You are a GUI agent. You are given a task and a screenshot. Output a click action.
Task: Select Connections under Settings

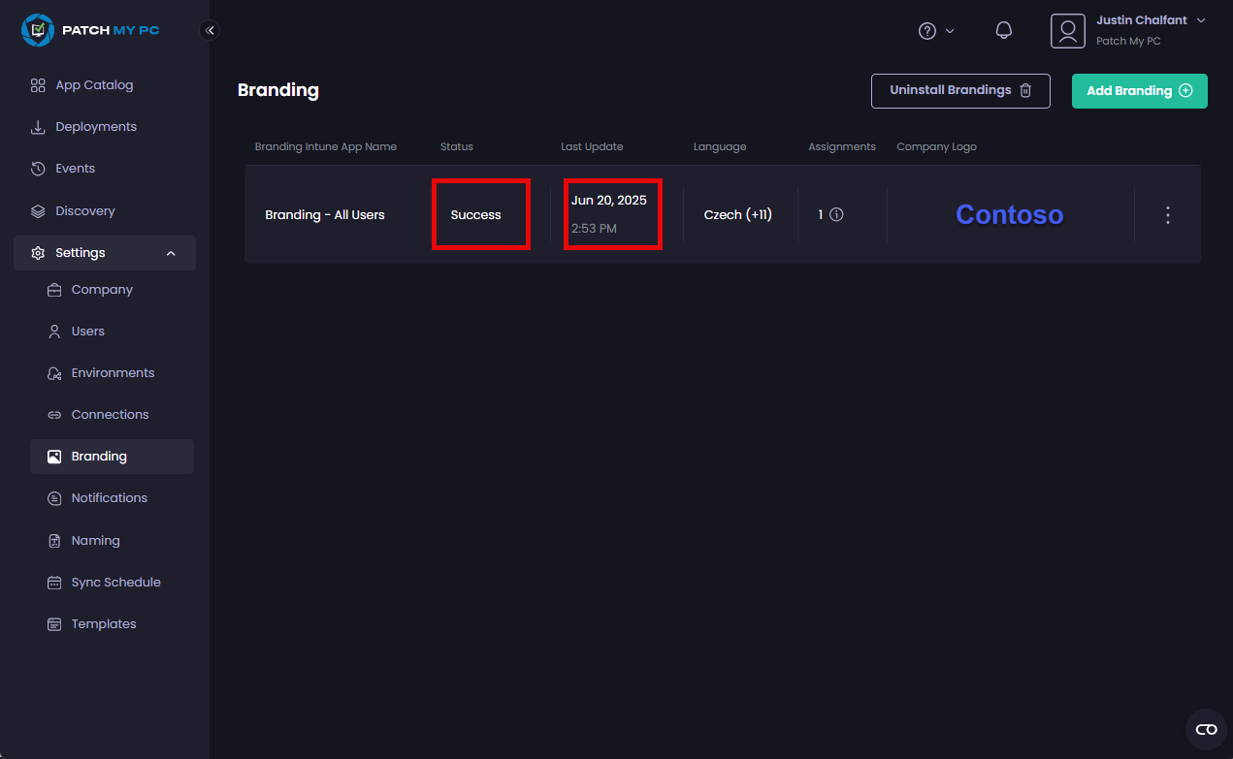(110, 415)
